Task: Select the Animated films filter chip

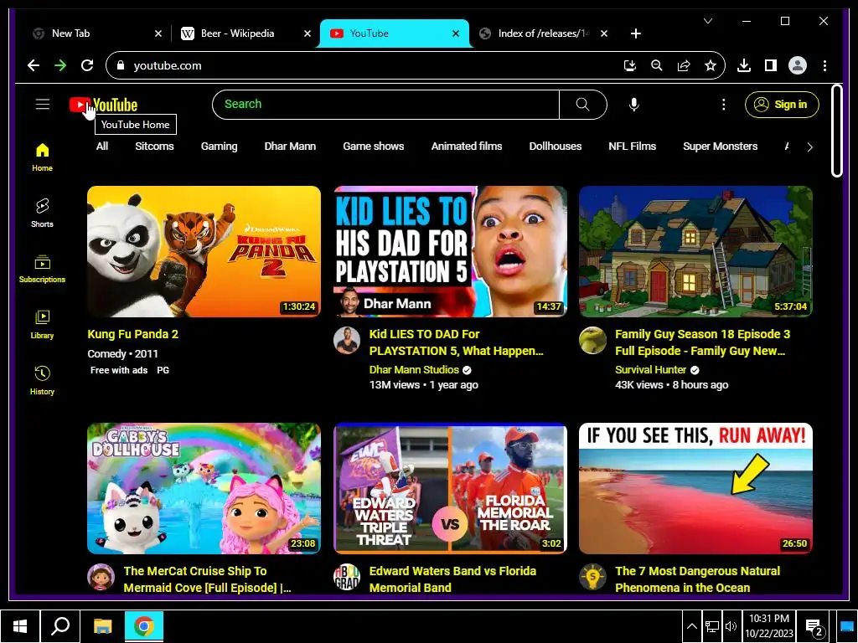Action: point(466,146)
